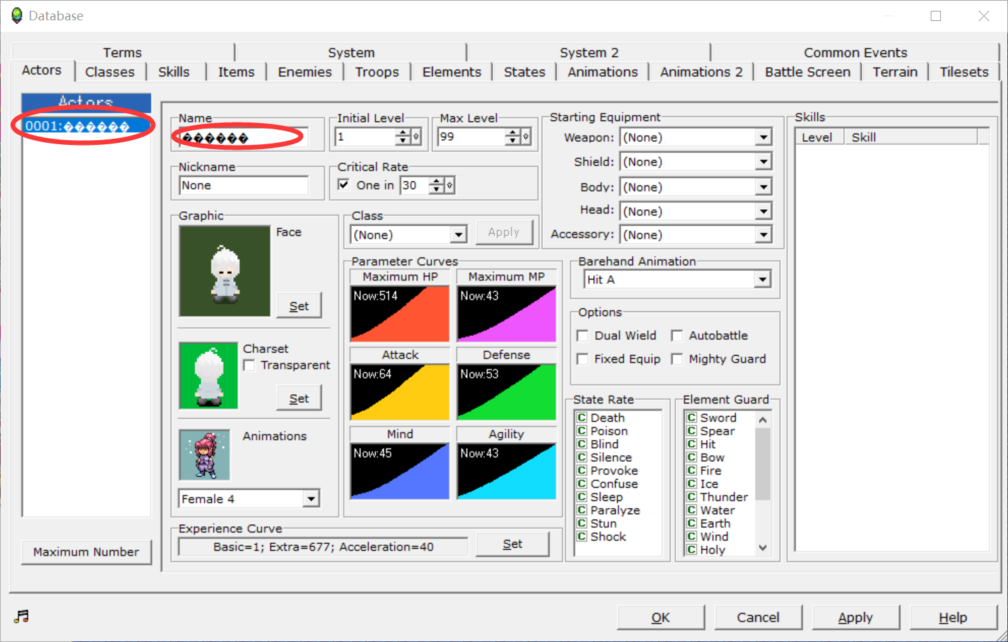Switch to the Classes tab
1008x642 pixels.
(110, 72)
